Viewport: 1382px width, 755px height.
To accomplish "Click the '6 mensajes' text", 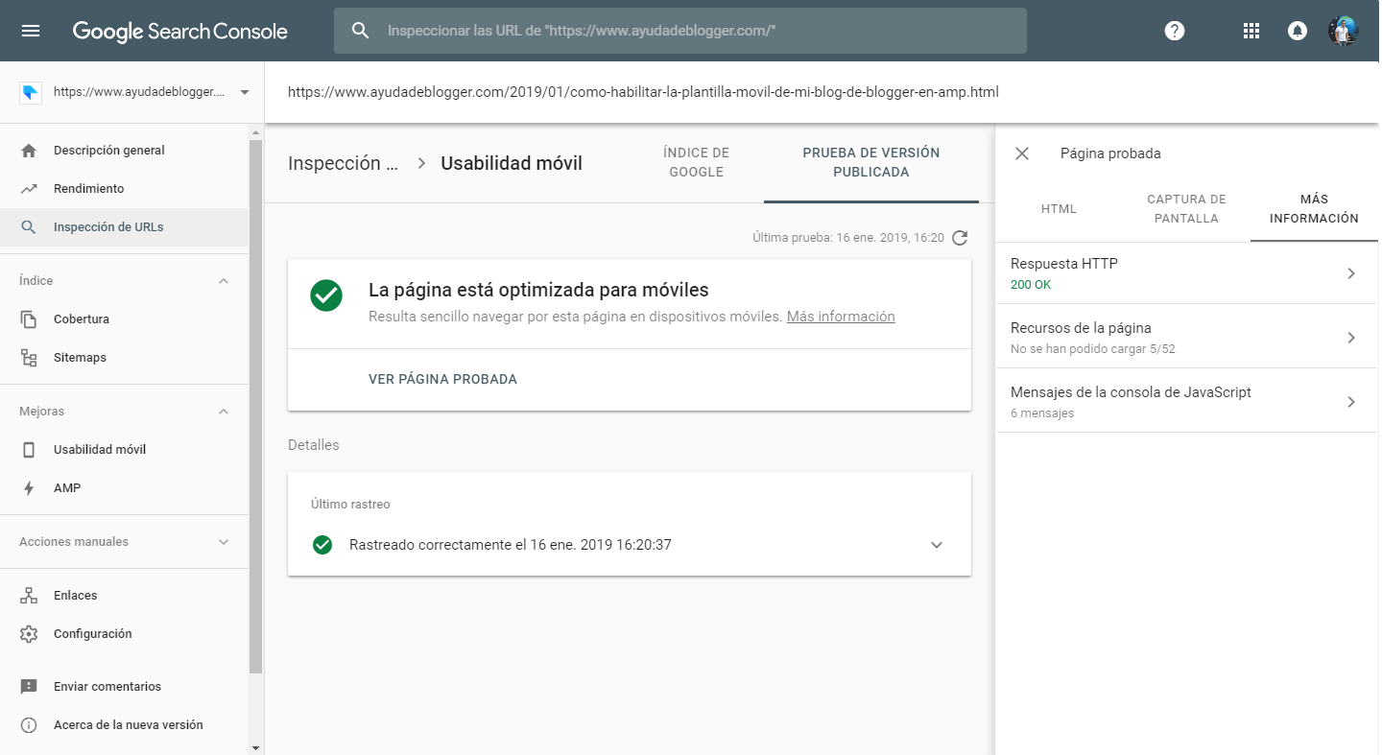I will [x=1042, y=413].
